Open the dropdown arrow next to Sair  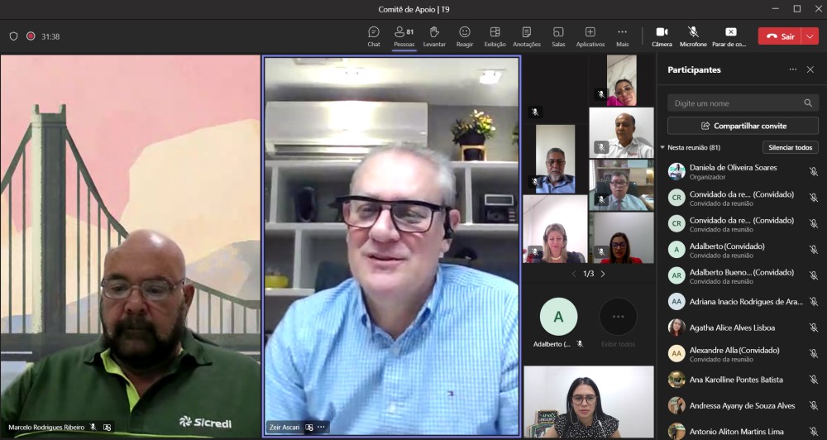pyautogui.click(x=810, y=36)
